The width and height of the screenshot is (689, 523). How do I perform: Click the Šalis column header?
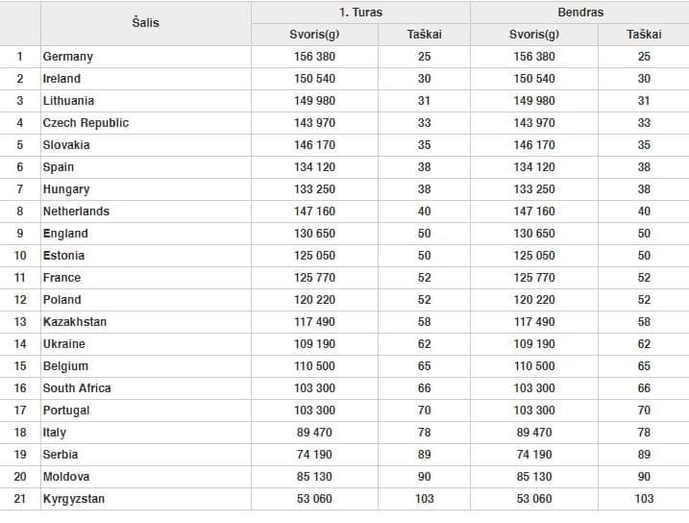[145, 23]
